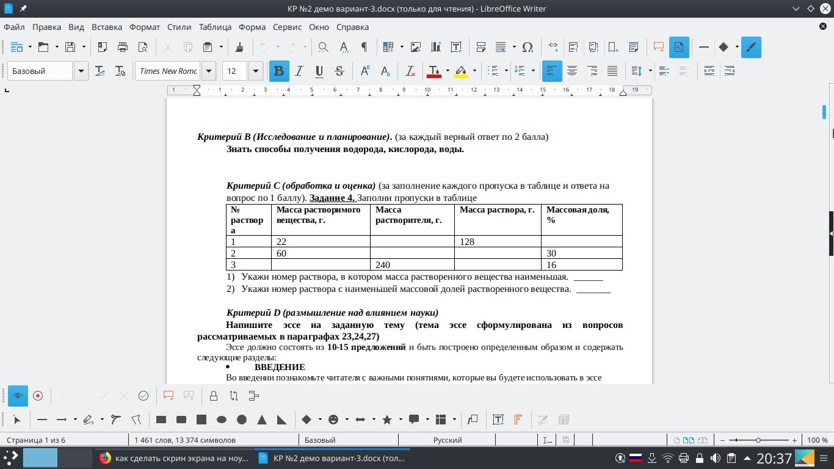Click Clear direct formatting icon

point(411,71)
